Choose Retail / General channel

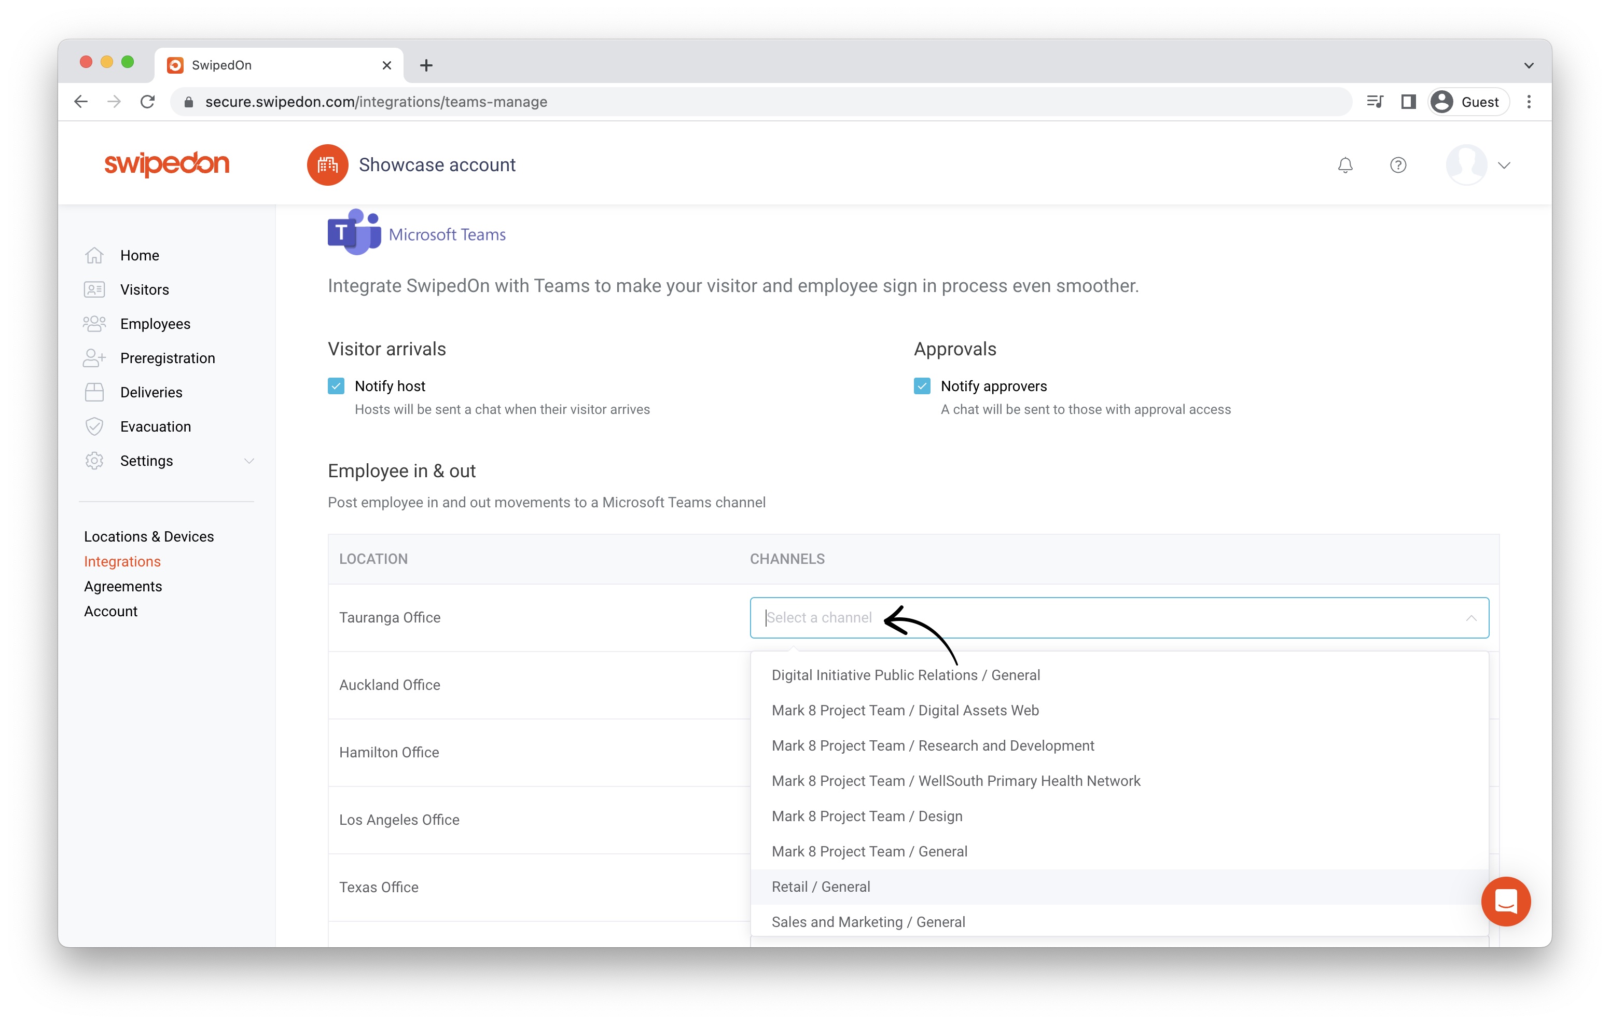pos(1119,887)
